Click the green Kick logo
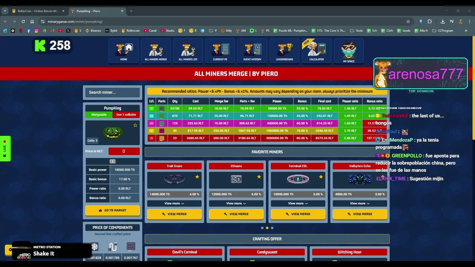The width and height of the screenshot is (475, 267). (40, 46)
